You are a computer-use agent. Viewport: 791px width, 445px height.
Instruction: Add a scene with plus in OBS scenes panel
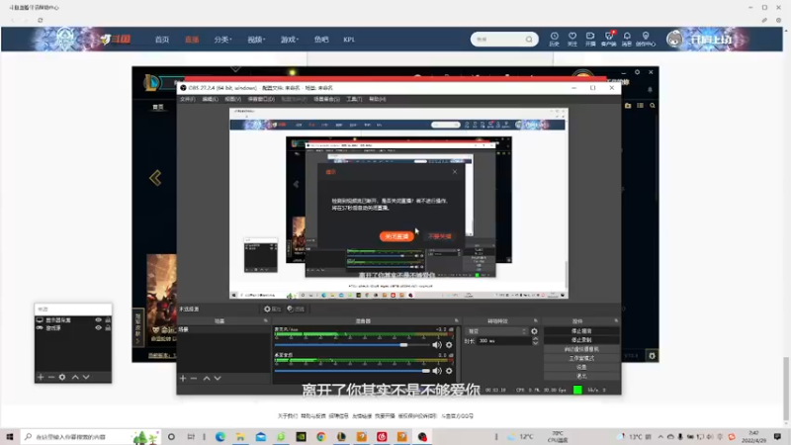pyautogui.click(x=183, y=378)
